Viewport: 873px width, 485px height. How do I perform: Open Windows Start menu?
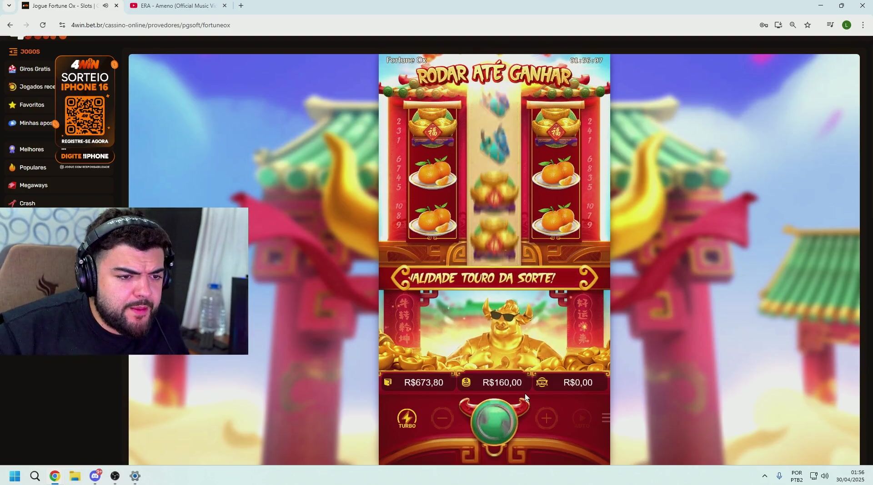pyautogui.click(x=15, y=476)
